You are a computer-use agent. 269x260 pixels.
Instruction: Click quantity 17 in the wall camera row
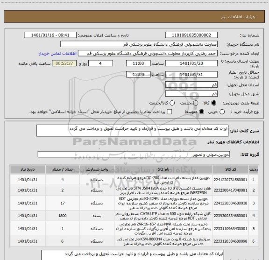pos(63,203)
